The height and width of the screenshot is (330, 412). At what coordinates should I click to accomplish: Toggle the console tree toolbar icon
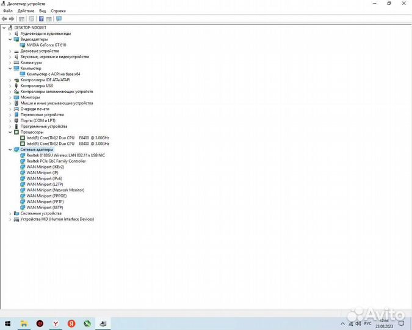pyautogui.click(x=21, y=19)
